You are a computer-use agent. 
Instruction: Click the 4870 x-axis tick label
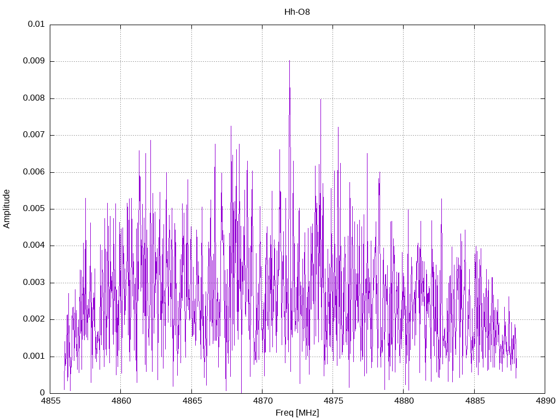[262, 401]
